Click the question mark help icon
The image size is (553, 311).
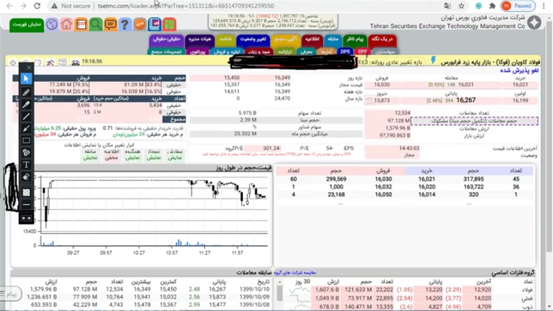coord(125,24)
